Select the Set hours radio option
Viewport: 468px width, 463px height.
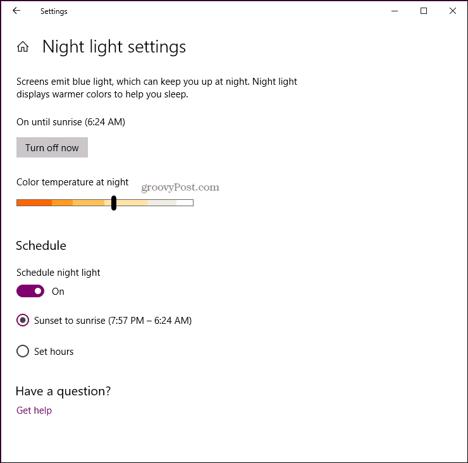[x=23, y=351]
